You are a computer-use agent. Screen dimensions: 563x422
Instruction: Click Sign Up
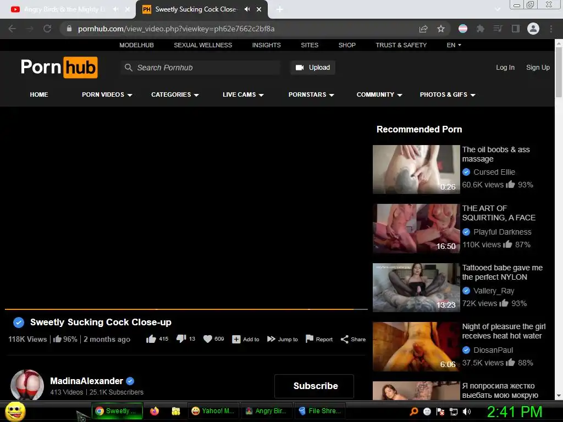pyautogui.click(x=538, y=68)
